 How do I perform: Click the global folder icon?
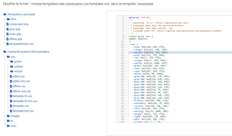(12, 62)
